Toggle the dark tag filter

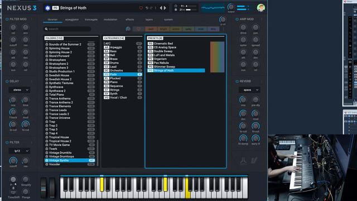(151, 29)
